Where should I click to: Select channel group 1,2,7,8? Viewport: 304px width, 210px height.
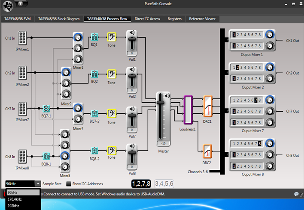pyautogui.click(x=141, y=183)
